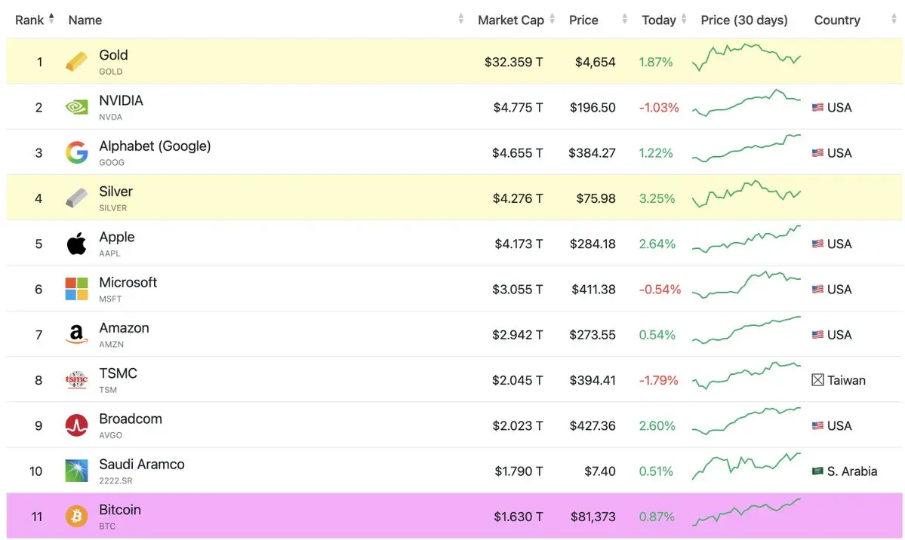Click the S. Arabia country label
This screenshot has width=905, height=540.
[852, 471]
